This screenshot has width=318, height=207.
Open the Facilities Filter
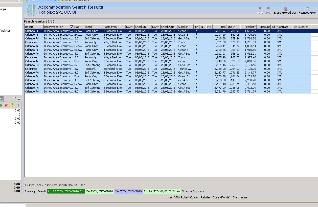pyautogui.click(x=307, y=9)
